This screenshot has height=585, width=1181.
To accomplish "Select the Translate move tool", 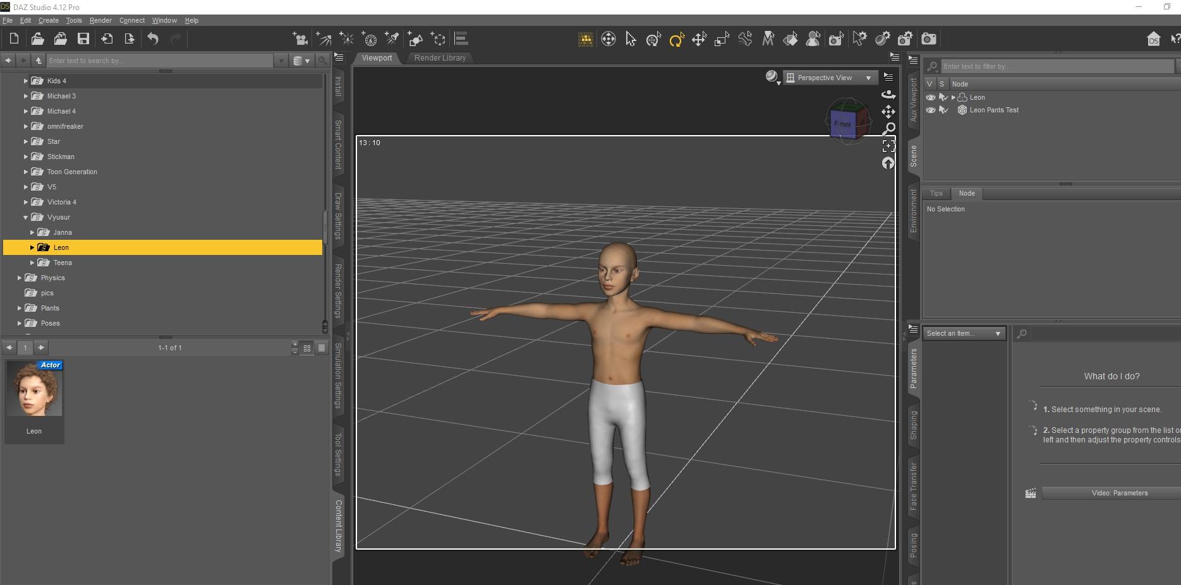I will click(699, 39).
